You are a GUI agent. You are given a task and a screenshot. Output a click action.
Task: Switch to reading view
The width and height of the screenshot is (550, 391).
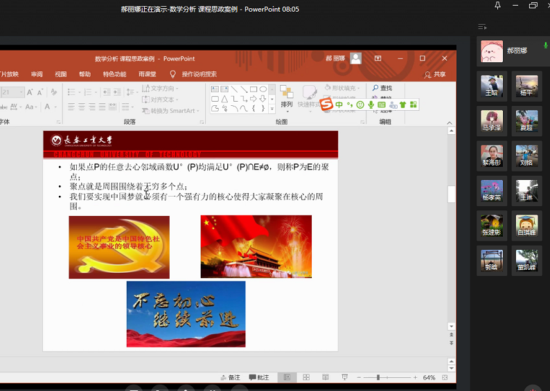click(324, 378)
